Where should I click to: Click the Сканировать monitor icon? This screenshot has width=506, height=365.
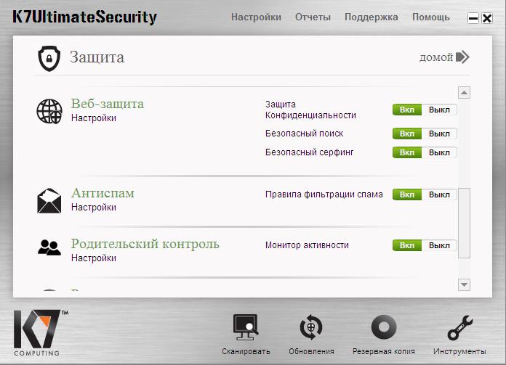click(x=246, y=327)
